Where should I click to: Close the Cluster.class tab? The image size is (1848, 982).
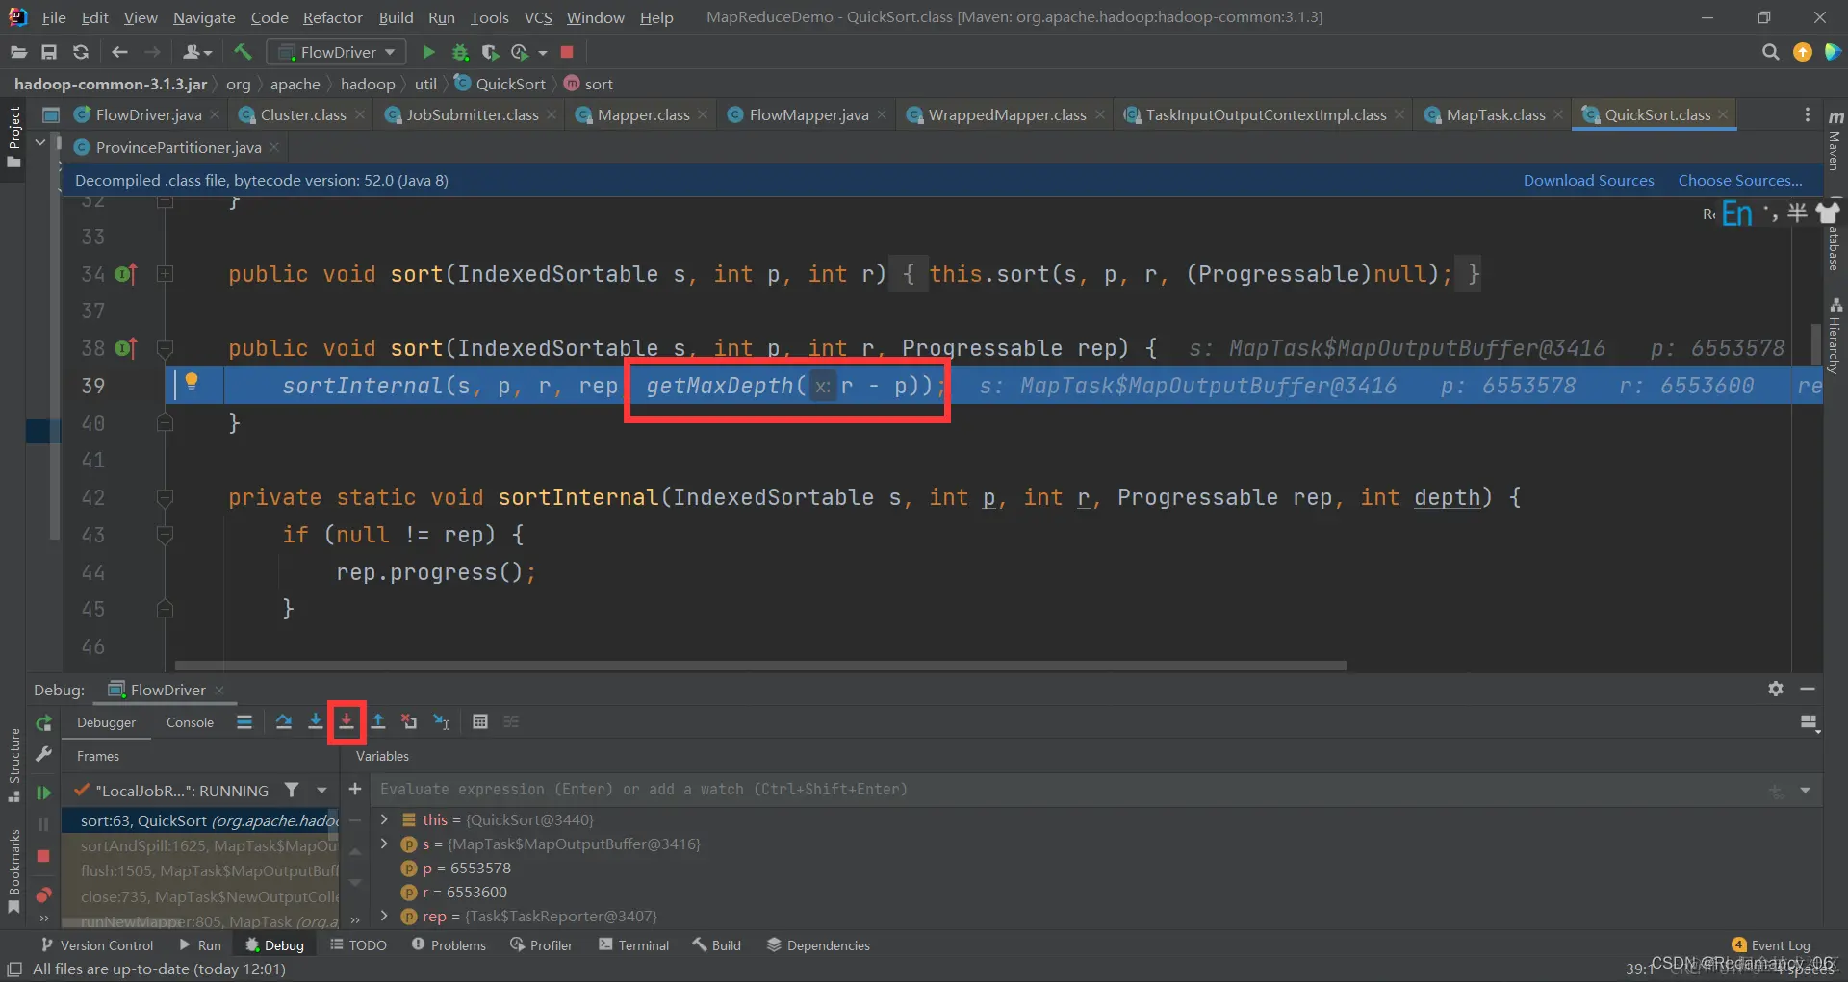[360, 114]
